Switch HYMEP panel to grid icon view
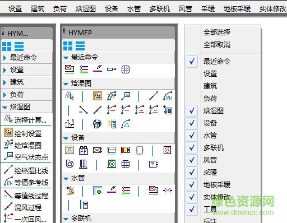The image size is (287, 223). point(68,46)
